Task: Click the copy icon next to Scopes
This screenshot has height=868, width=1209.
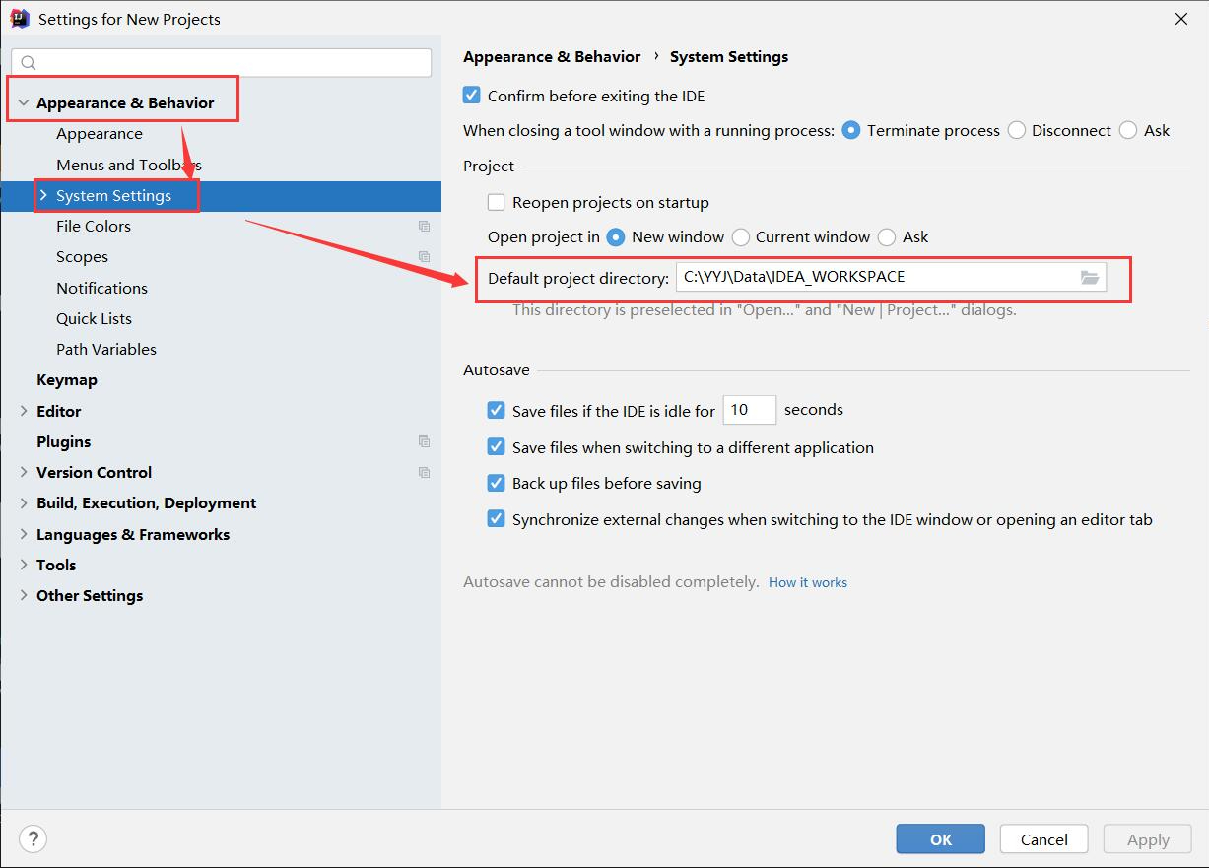Action: pos(424,256)
